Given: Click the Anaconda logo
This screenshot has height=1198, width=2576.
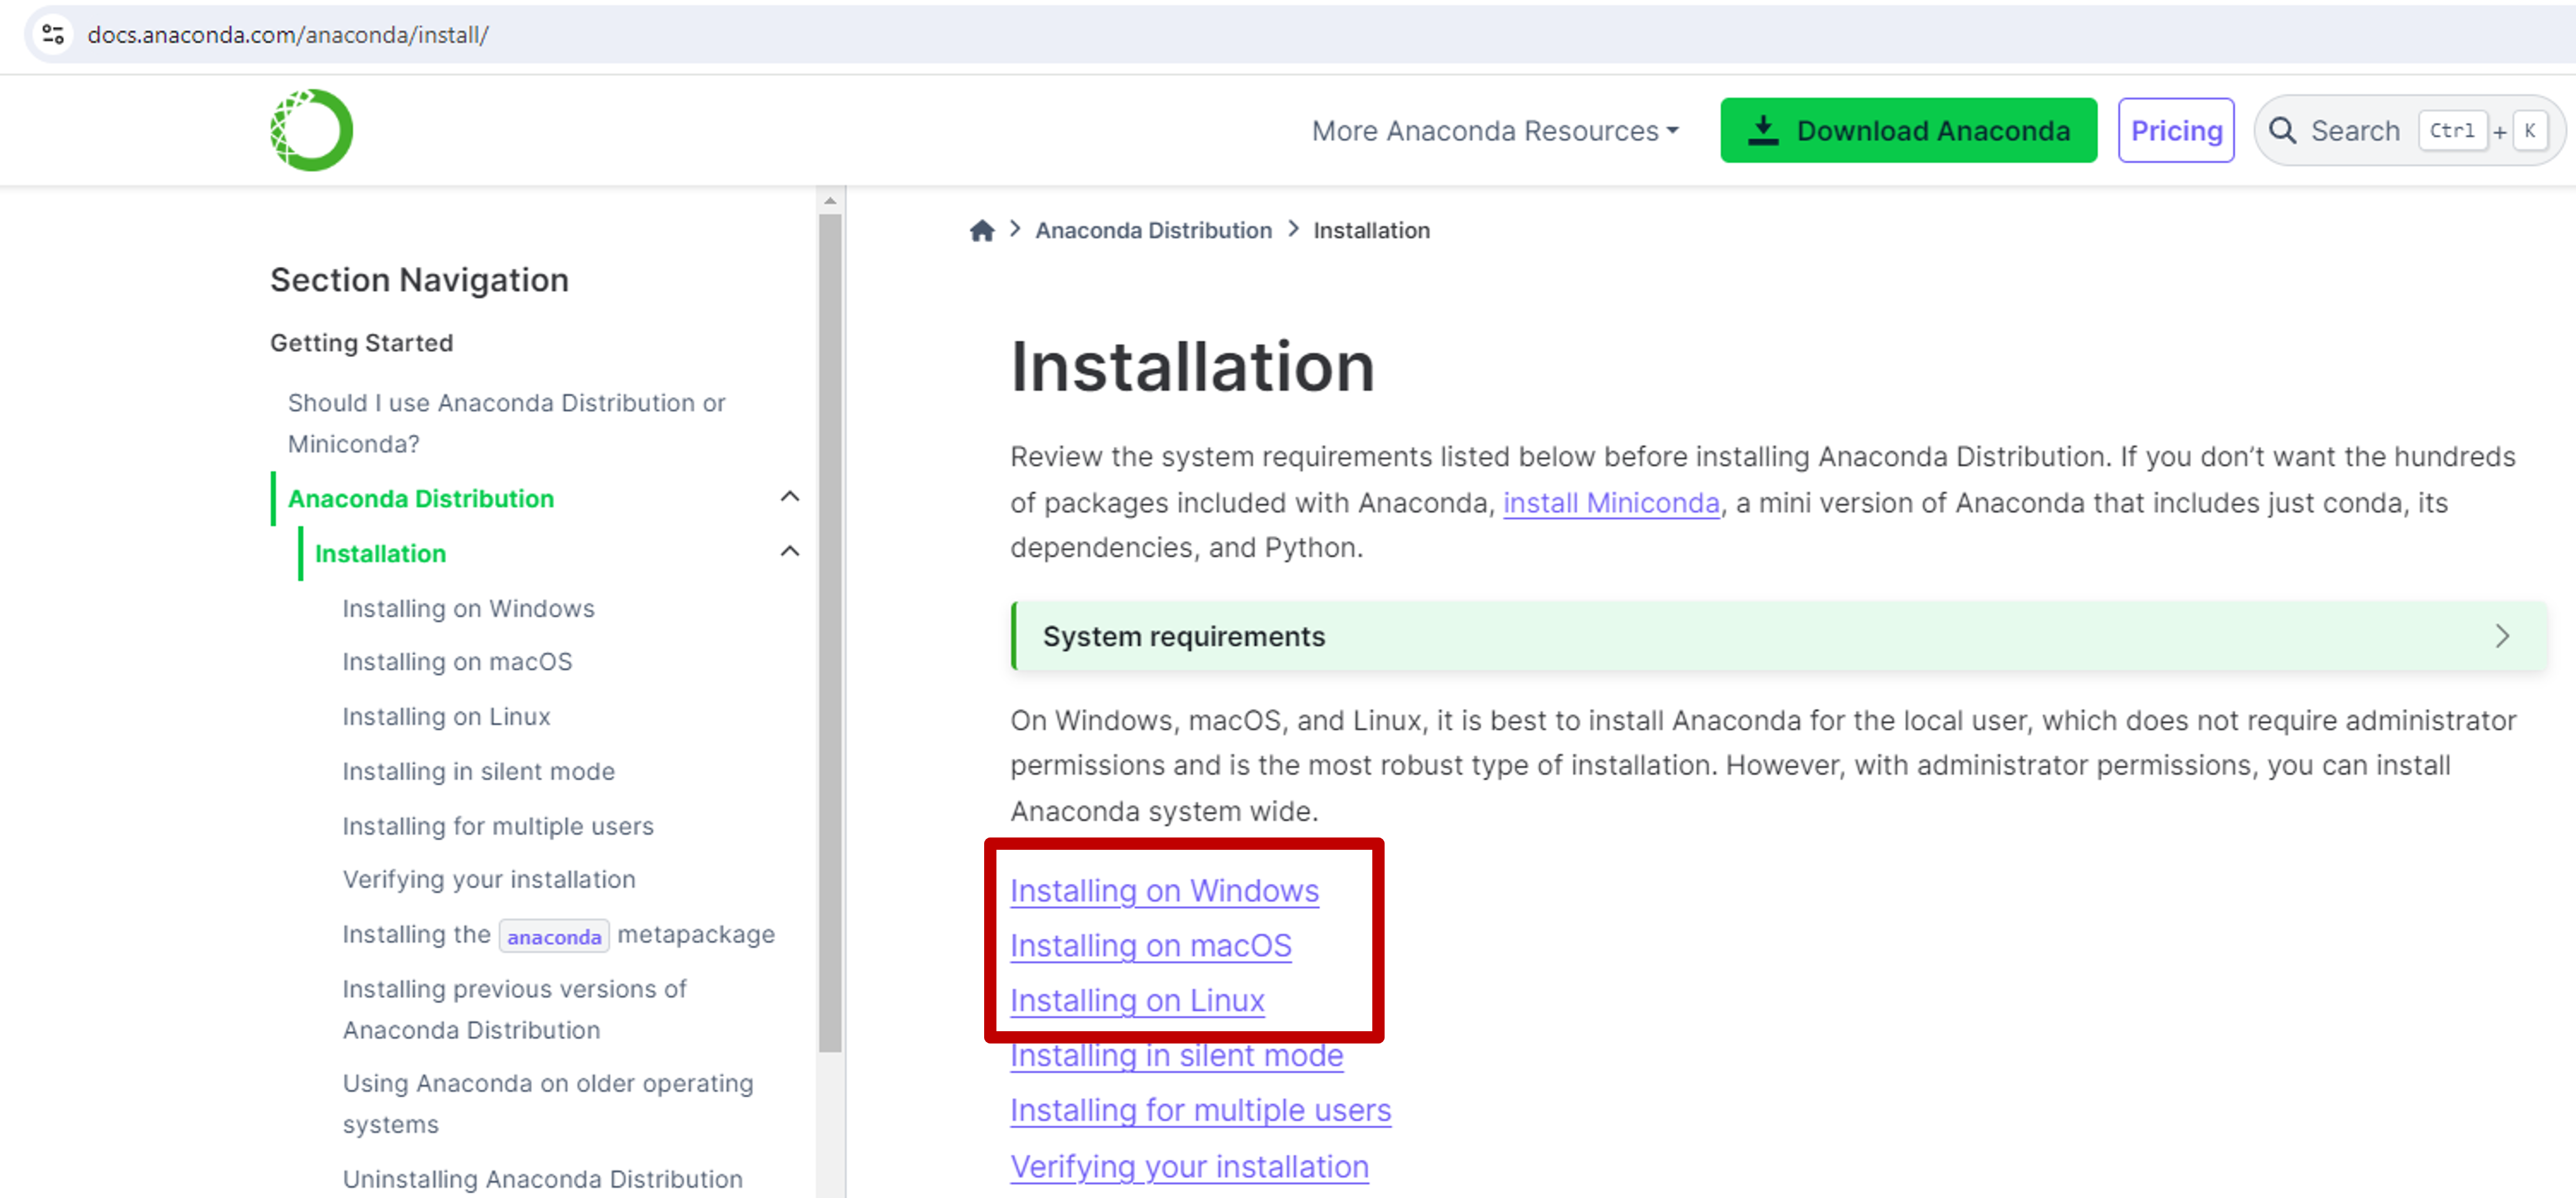Looking at the screenshot, I should [311, 130].
